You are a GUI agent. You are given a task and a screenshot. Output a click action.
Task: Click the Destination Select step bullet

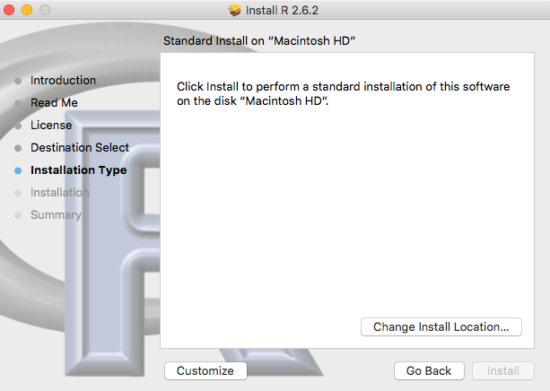tap(18, 148)
